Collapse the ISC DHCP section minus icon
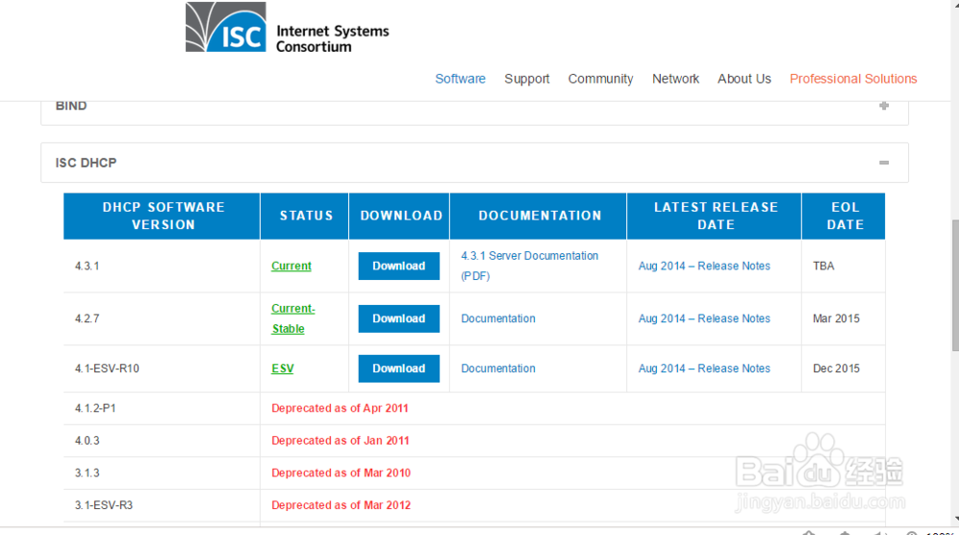 tap(884, 163)
